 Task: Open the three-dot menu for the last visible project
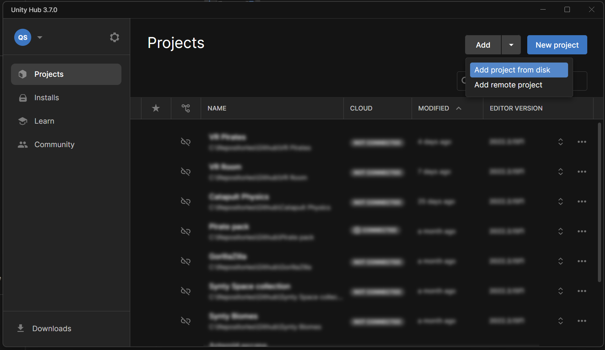(582, 321)
